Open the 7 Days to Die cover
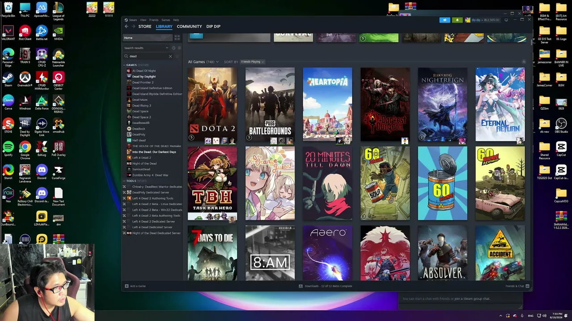The width and height of the screenshot is (572, 321). pos(212,253)
